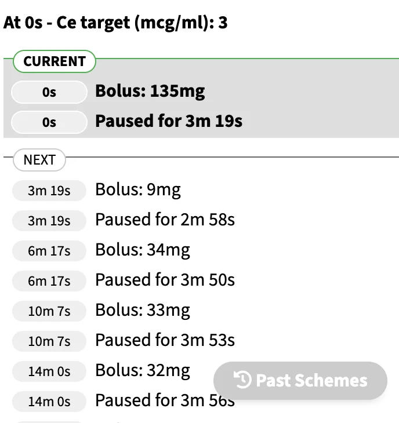Select the Bolus: 34mg upcoming step
Screen dimensions: 399x423
[143, 250]
